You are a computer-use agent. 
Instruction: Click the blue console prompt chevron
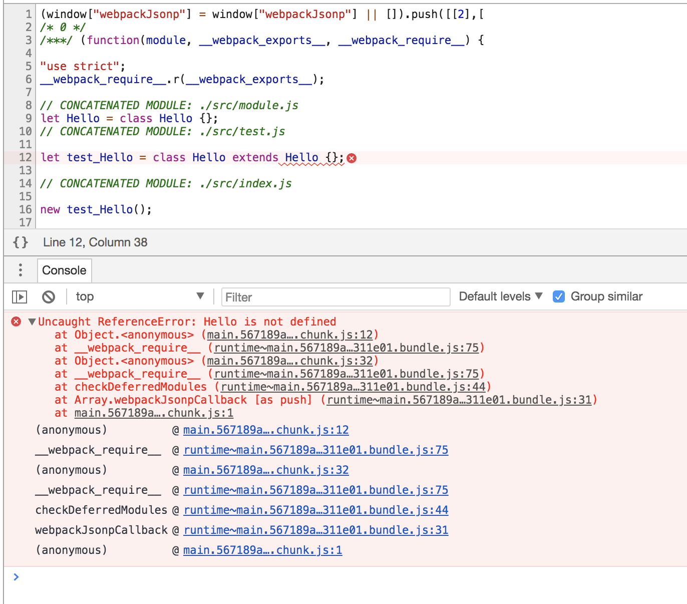(15, 577)
